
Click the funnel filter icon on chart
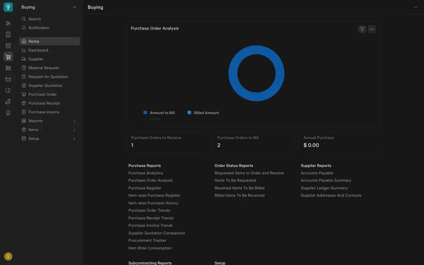click(362, 29)
